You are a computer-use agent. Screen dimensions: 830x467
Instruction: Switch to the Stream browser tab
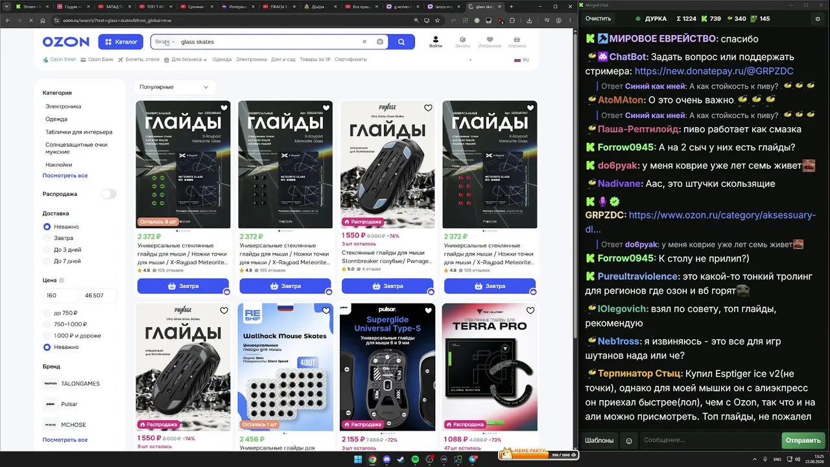pyautogui.click(x=31, y=6)
